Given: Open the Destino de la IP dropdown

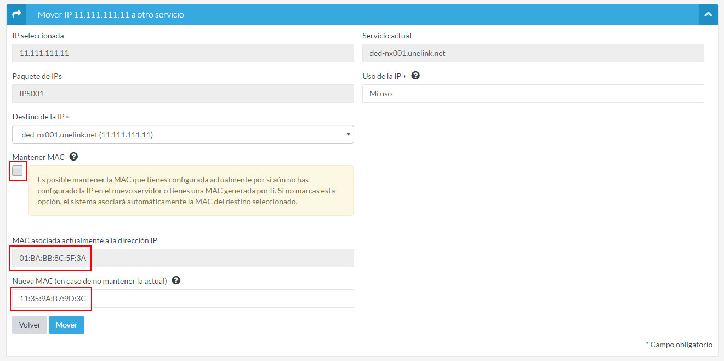Looking at the screenshot, I should 183,134.
